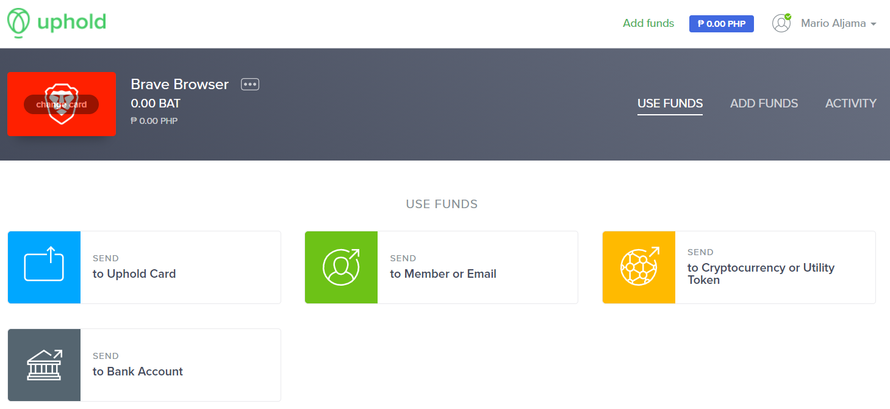Select Send to Member or Email
890x409 pixels.
tap(441, 267)
